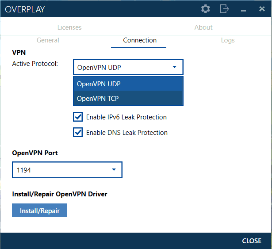Minimize the OverPlay window
This screenshot has width=272, height=249.
pos(243,11)
